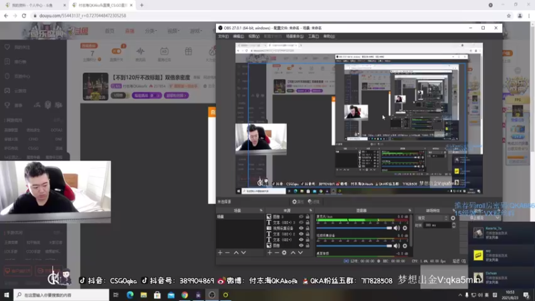Image resolution: width=535 pixels, height=301 pixels.
Task: Add a new source with plus button
Action: tap(270, 253)
